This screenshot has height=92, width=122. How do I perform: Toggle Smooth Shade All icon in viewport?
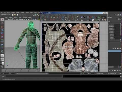pos(33,19)
